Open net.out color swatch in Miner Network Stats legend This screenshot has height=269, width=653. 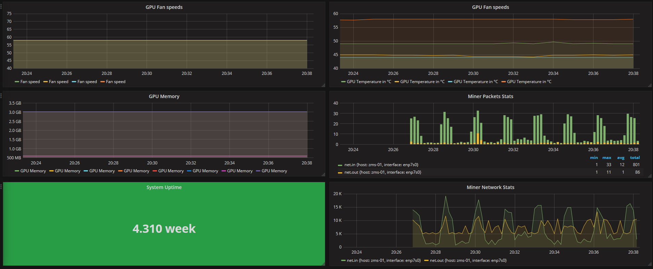pos(426,260)
